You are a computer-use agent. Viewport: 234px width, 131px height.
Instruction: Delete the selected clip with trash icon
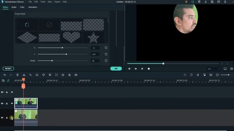tap(18, 75)
